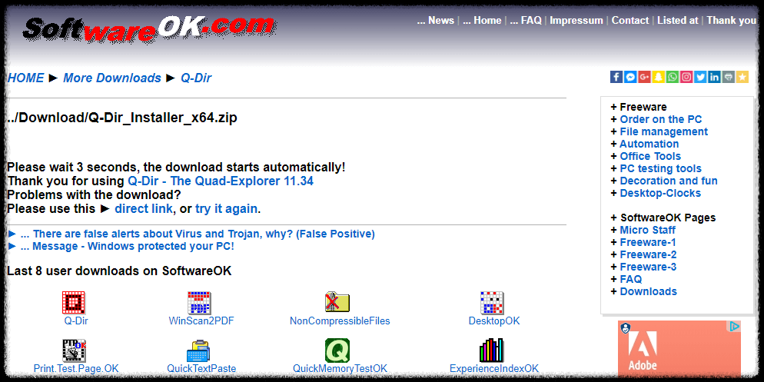Screen dimensions: 764x382
Task: Click the Print.Test.Page.OK text link
Action: (76, 368)
